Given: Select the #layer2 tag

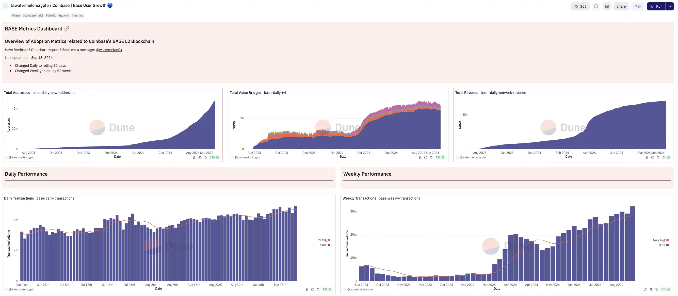Looking at the screenshot, I should click(x=51, y=15).
